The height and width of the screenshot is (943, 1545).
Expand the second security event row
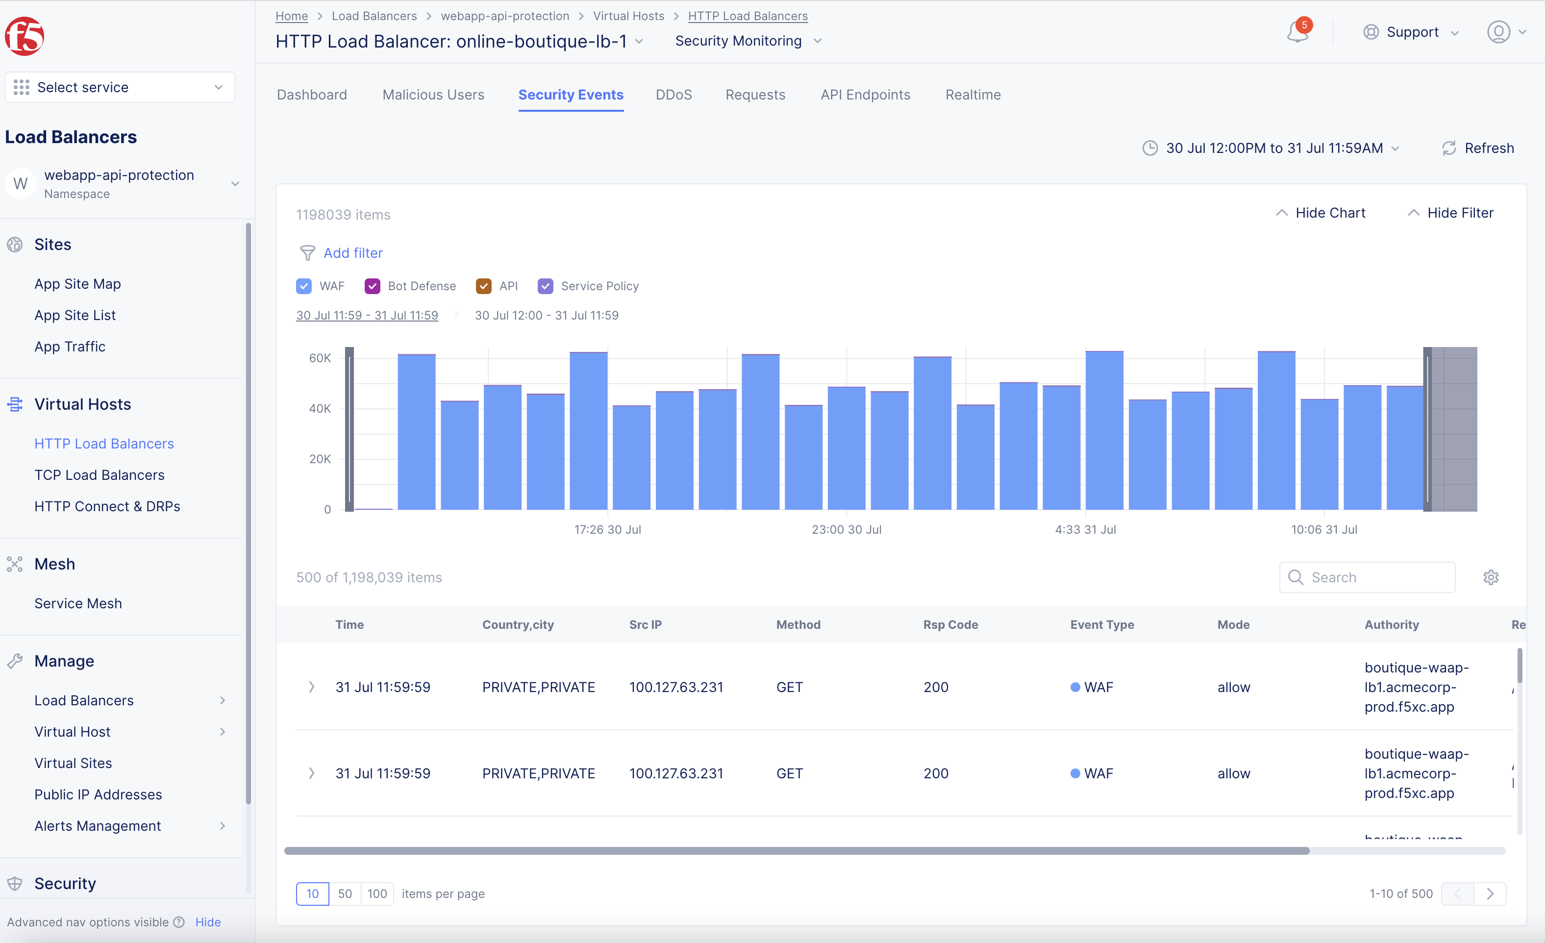[312, 774]
